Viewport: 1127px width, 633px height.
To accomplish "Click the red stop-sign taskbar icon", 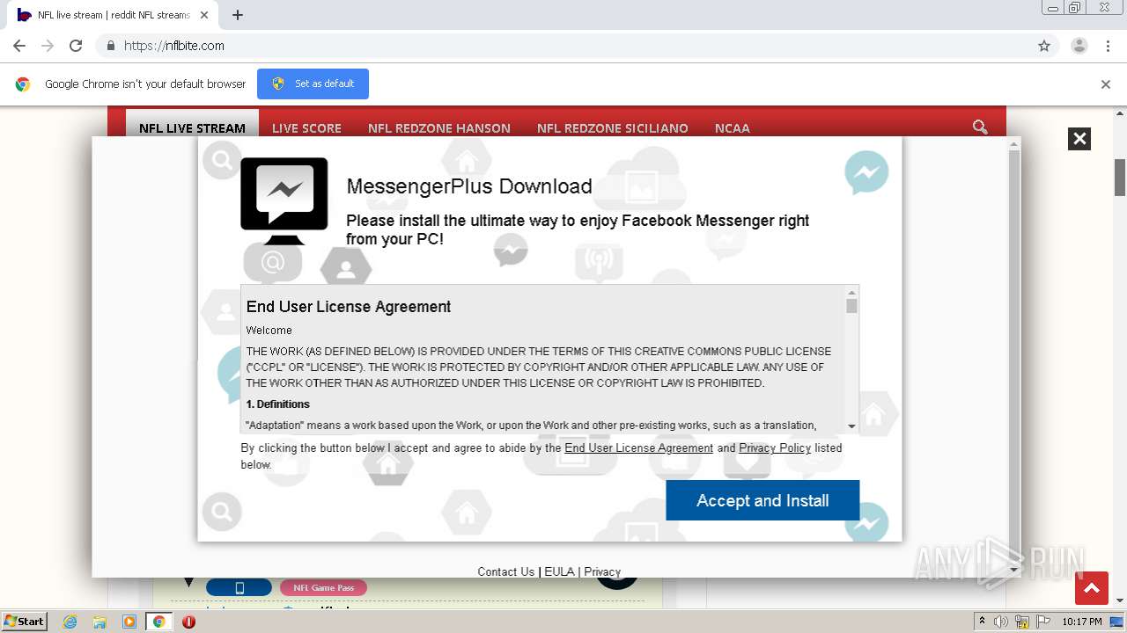I will [x=188, y=622].
